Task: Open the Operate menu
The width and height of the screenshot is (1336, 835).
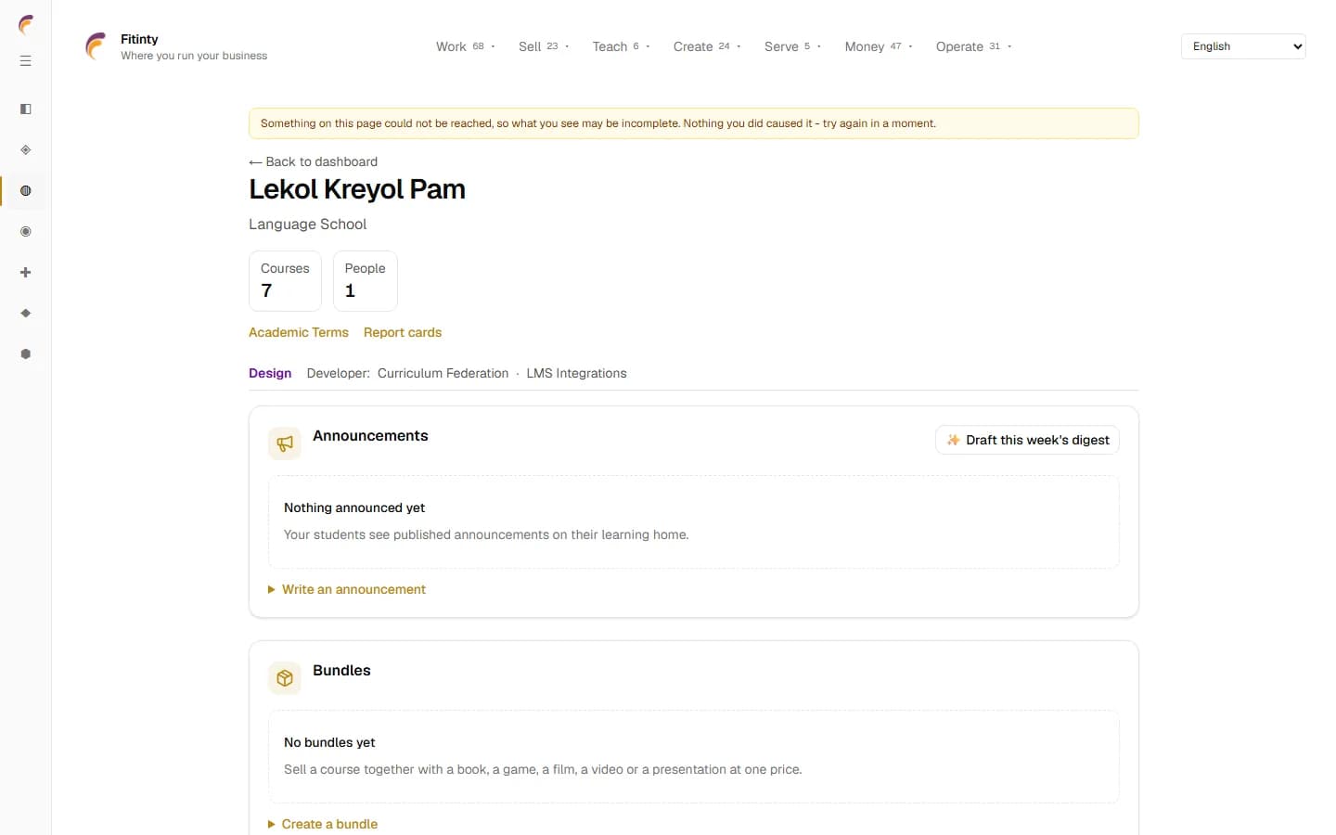Action: click(x=973, y=46)
